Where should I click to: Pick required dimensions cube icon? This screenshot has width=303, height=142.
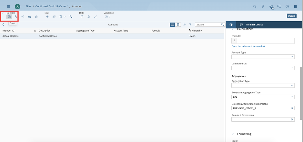click(292, 119)
